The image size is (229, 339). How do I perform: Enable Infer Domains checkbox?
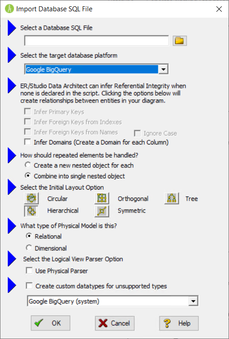[27, 142]
